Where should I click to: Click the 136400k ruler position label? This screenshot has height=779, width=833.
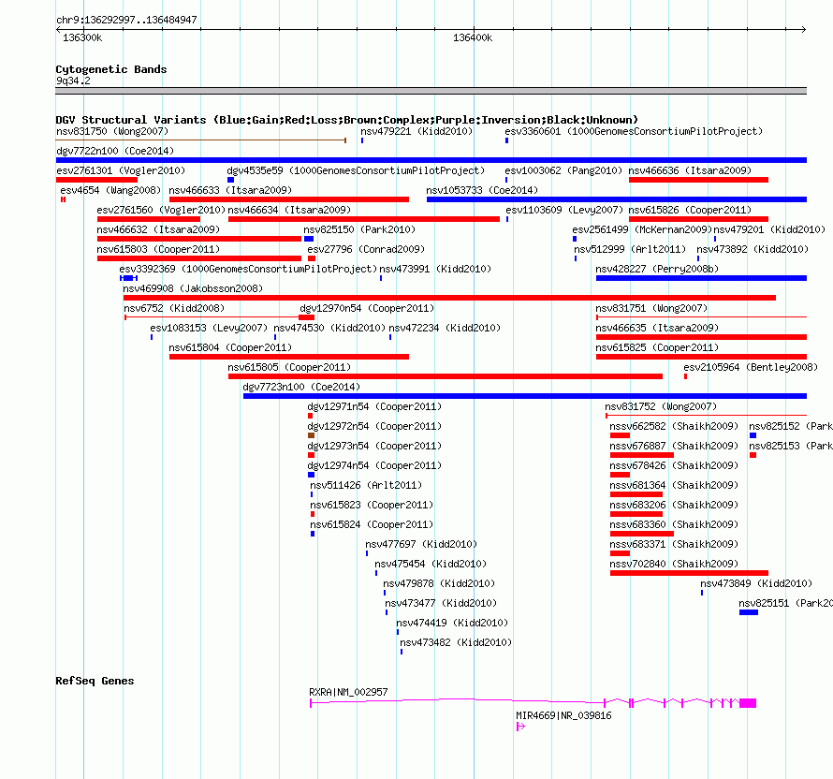(x=473, y=37)
